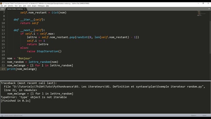The width and height of the screenshot is (211, 119).
Task: Click line number 12 in the gutter
Action: (x=3, y=30)
